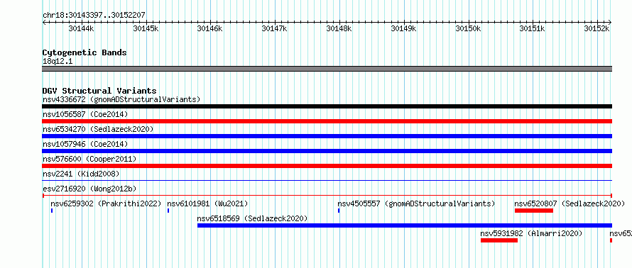
Task: Click the 30151k ruler label
Action: point(533,28)
